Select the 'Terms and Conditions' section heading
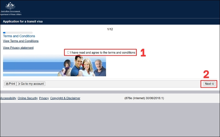Image resolution: width=220 pixels, height=137 pixels. click(19, 36)
